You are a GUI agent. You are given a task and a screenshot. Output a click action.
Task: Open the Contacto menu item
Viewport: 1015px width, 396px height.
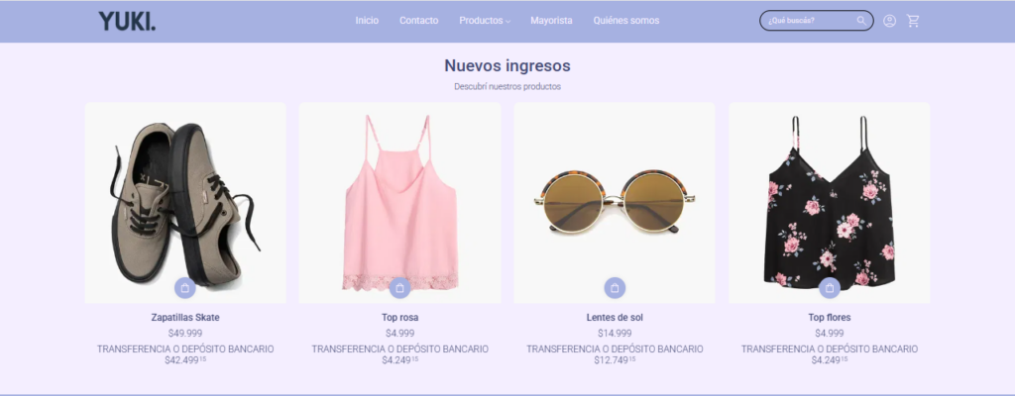pos(419,21)
